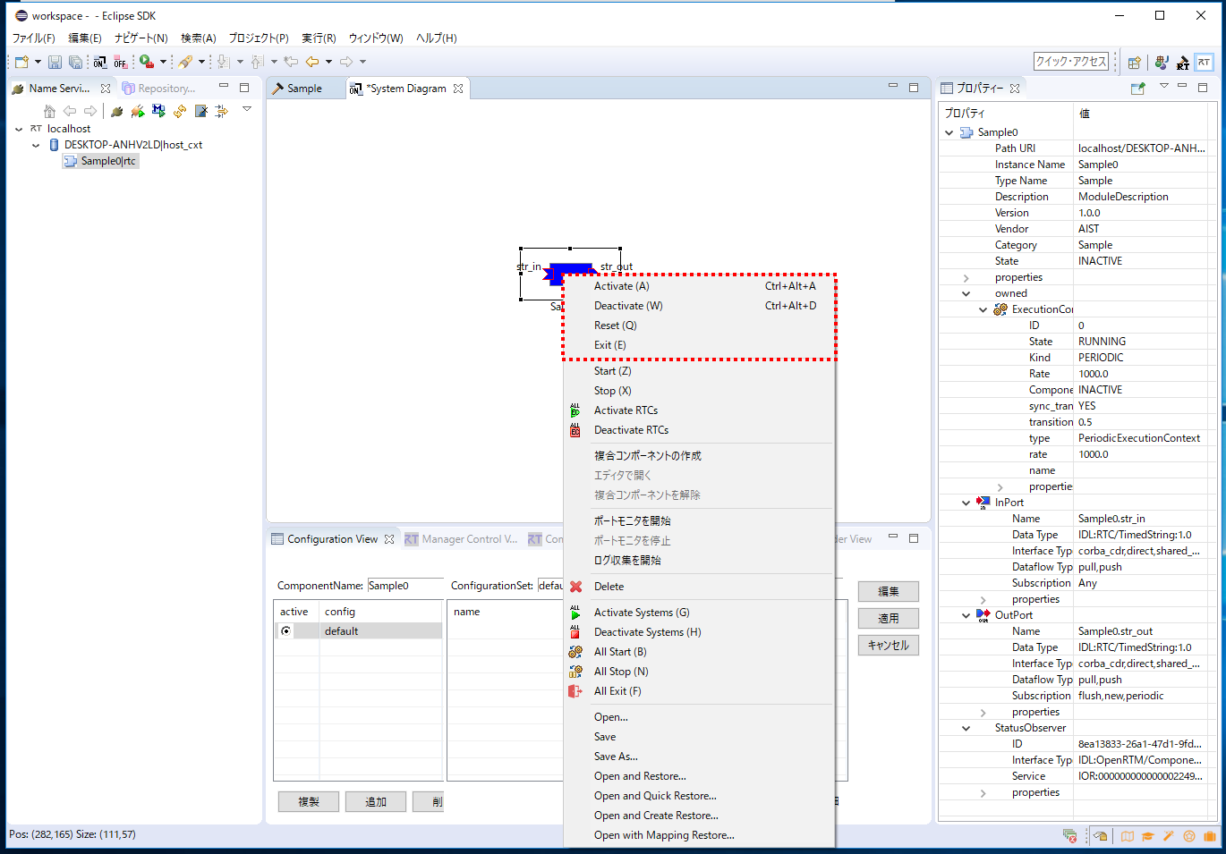1226x854 pixels.
Task: Open the Name Service view menu triangle
Action: [x=247, y=109]
